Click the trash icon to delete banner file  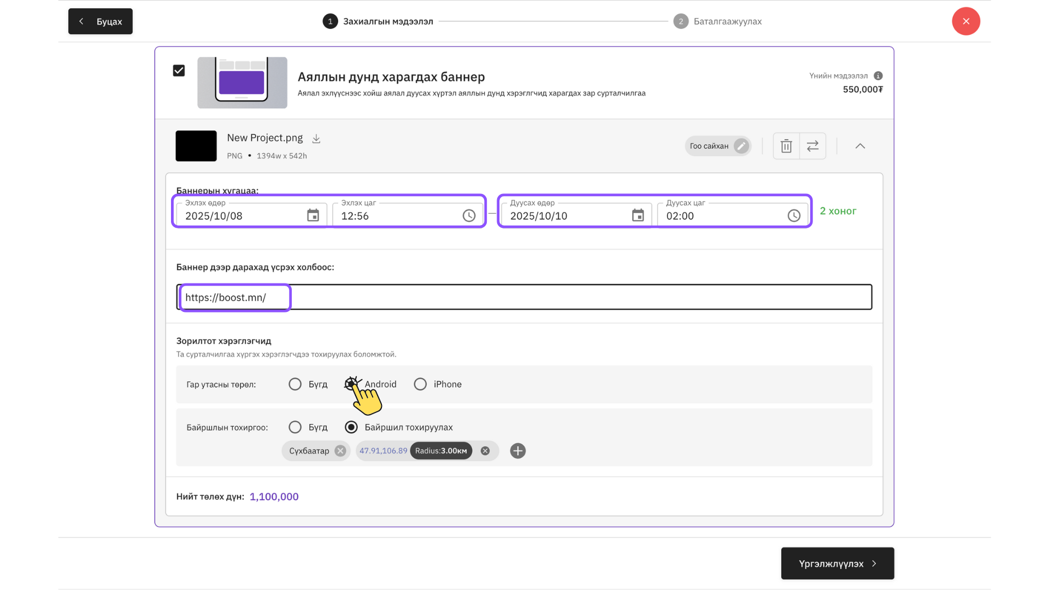click(x=786, y=146)
